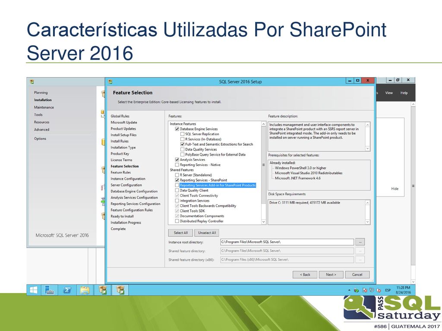
Task: Open File Explorer from the taskbar
Action: click(x=85, y=290)
